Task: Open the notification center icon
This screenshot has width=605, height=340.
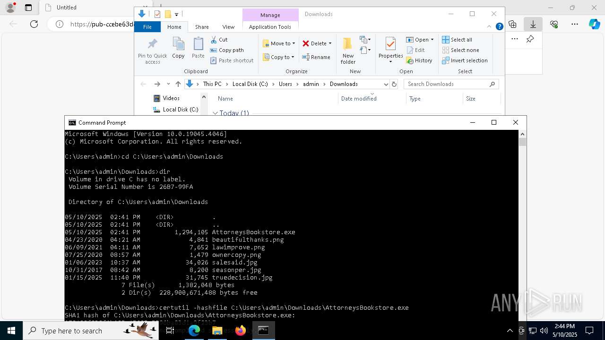Action: 589,331
